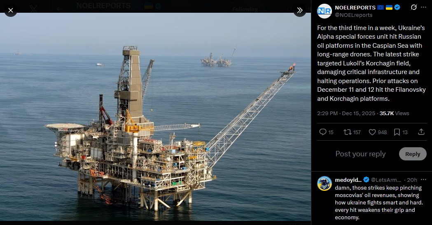Screen dimensions: 432x225
Task: Click the blue verified badge of NOELREPORTS
Action: (397, 7)
